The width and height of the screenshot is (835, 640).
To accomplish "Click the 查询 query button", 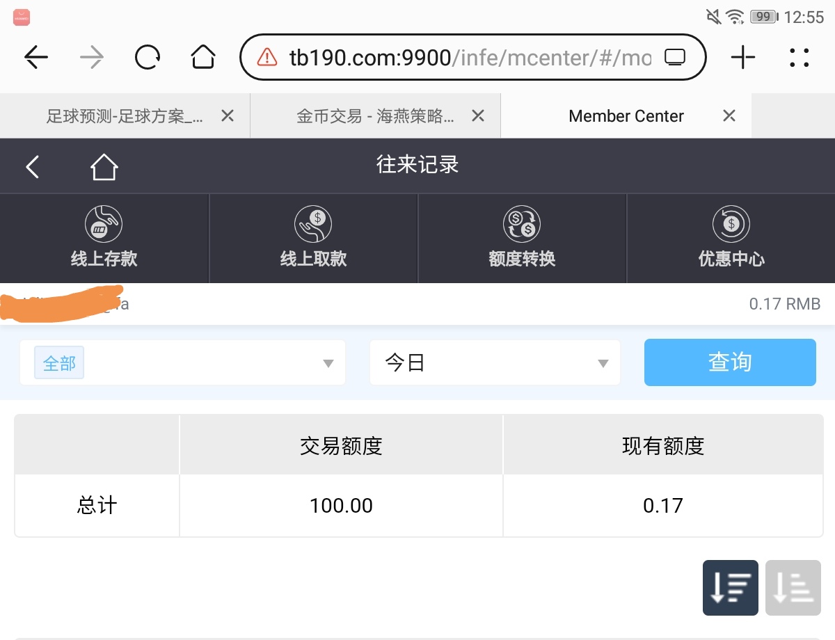I will (729, 362).
